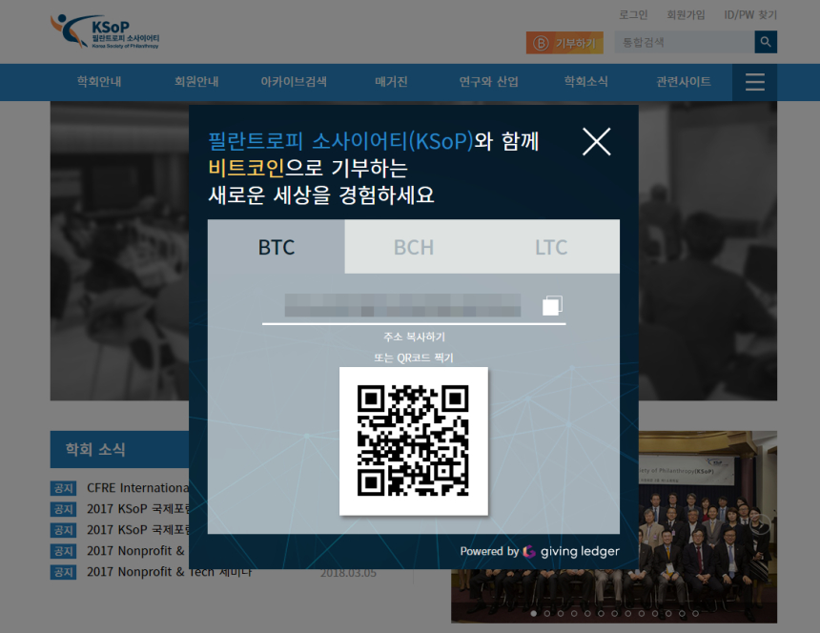820x633 pixels.
Task: Click the 통합검색 search input field
Action: click(x=683, y=42)
